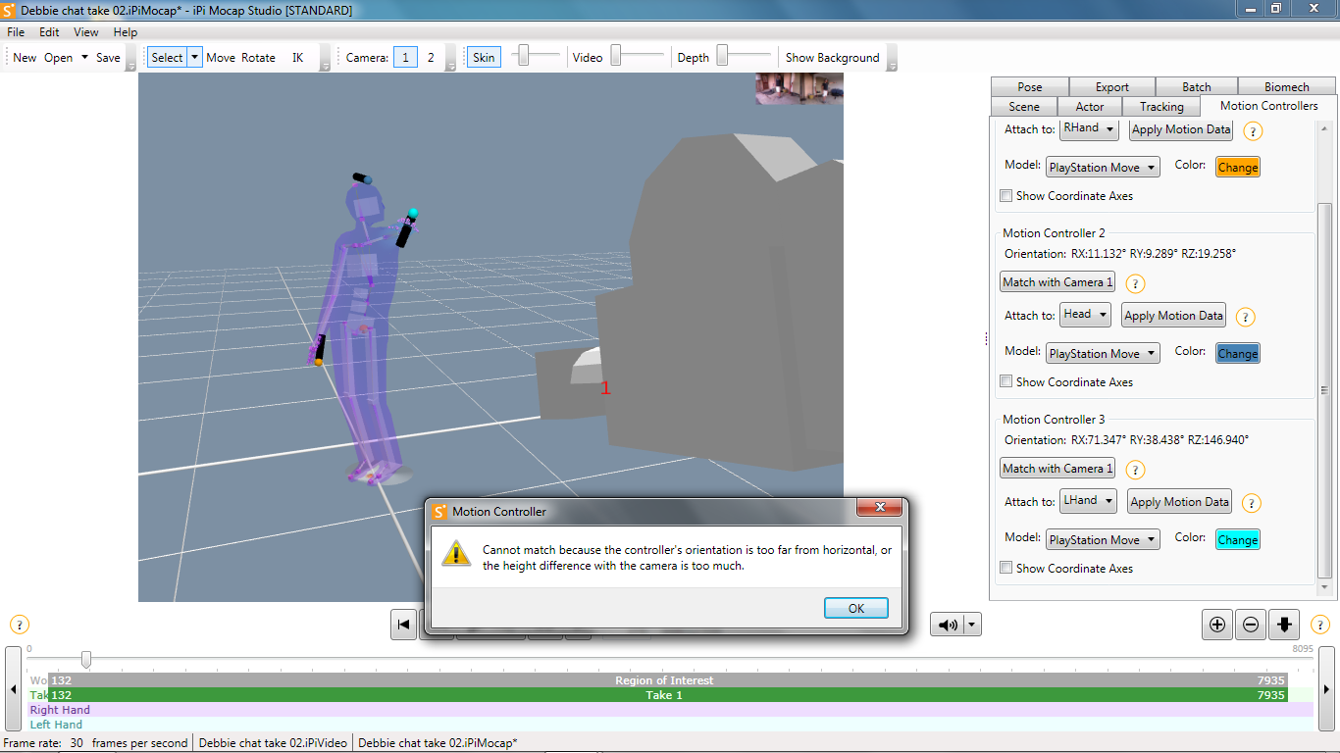Image resolution: width=1340 pixels, height=753 pixels.
Task: Change the orange color of Motion Controller 1
Action: 1237,168
